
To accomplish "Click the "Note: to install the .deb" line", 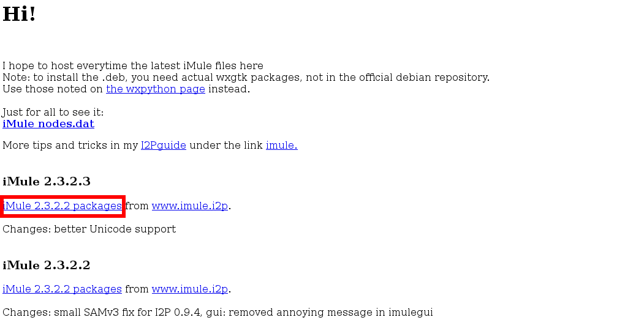I will (245, 78).
